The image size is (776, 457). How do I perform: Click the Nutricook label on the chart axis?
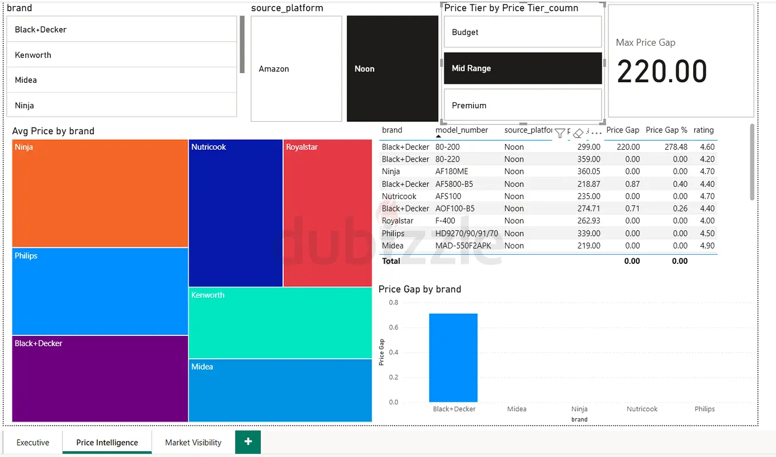pyautogui.click(x=642, y=409)
